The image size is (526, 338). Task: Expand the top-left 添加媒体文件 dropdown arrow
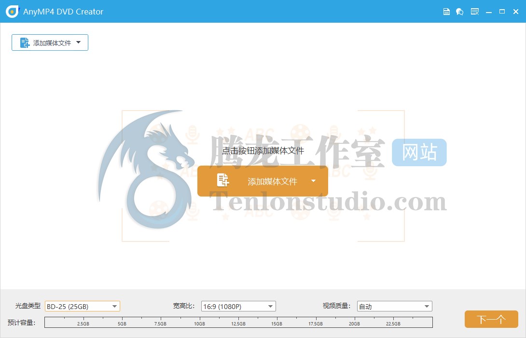(79, 42)
